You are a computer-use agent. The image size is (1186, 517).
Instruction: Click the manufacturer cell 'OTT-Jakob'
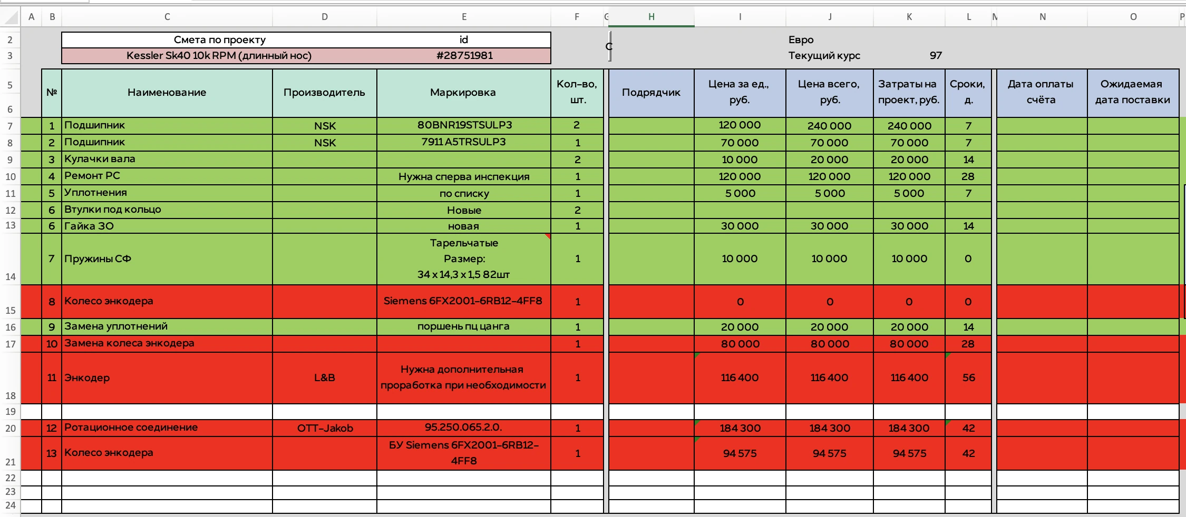325,428
